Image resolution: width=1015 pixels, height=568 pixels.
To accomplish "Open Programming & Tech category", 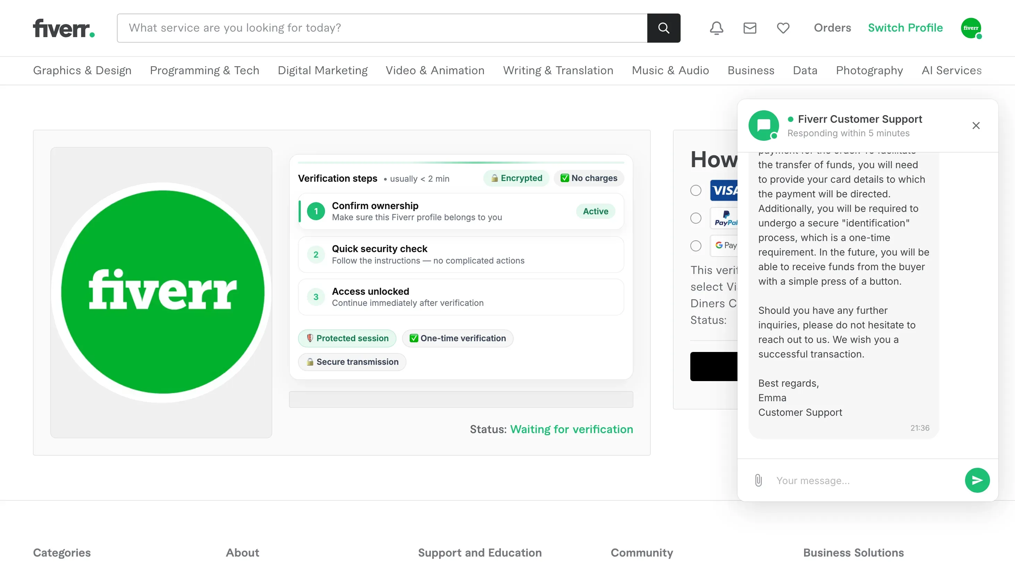I will pos(205,70).
